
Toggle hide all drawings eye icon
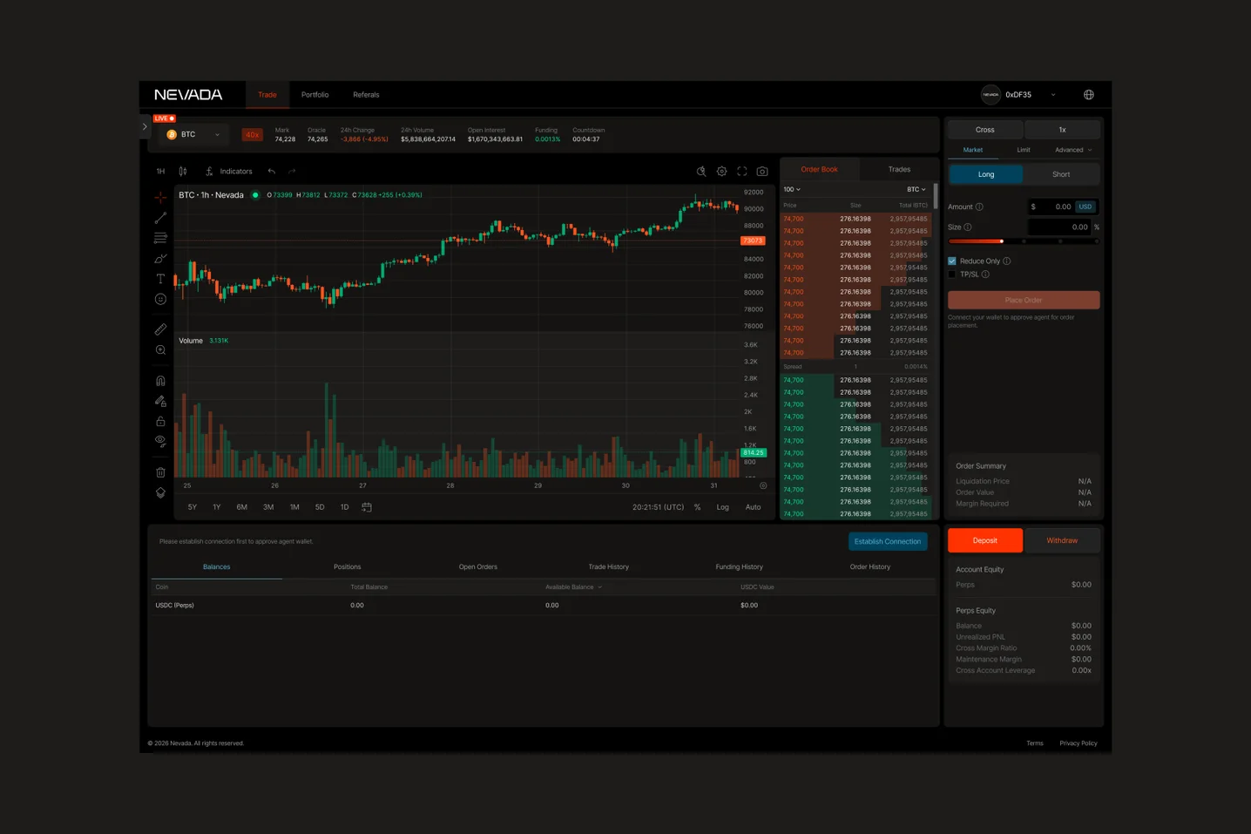pos(160,442)
